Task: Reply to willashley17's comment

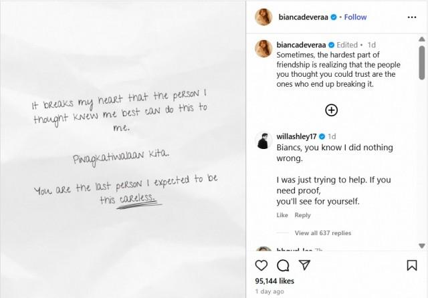Action: click(302, 215)
